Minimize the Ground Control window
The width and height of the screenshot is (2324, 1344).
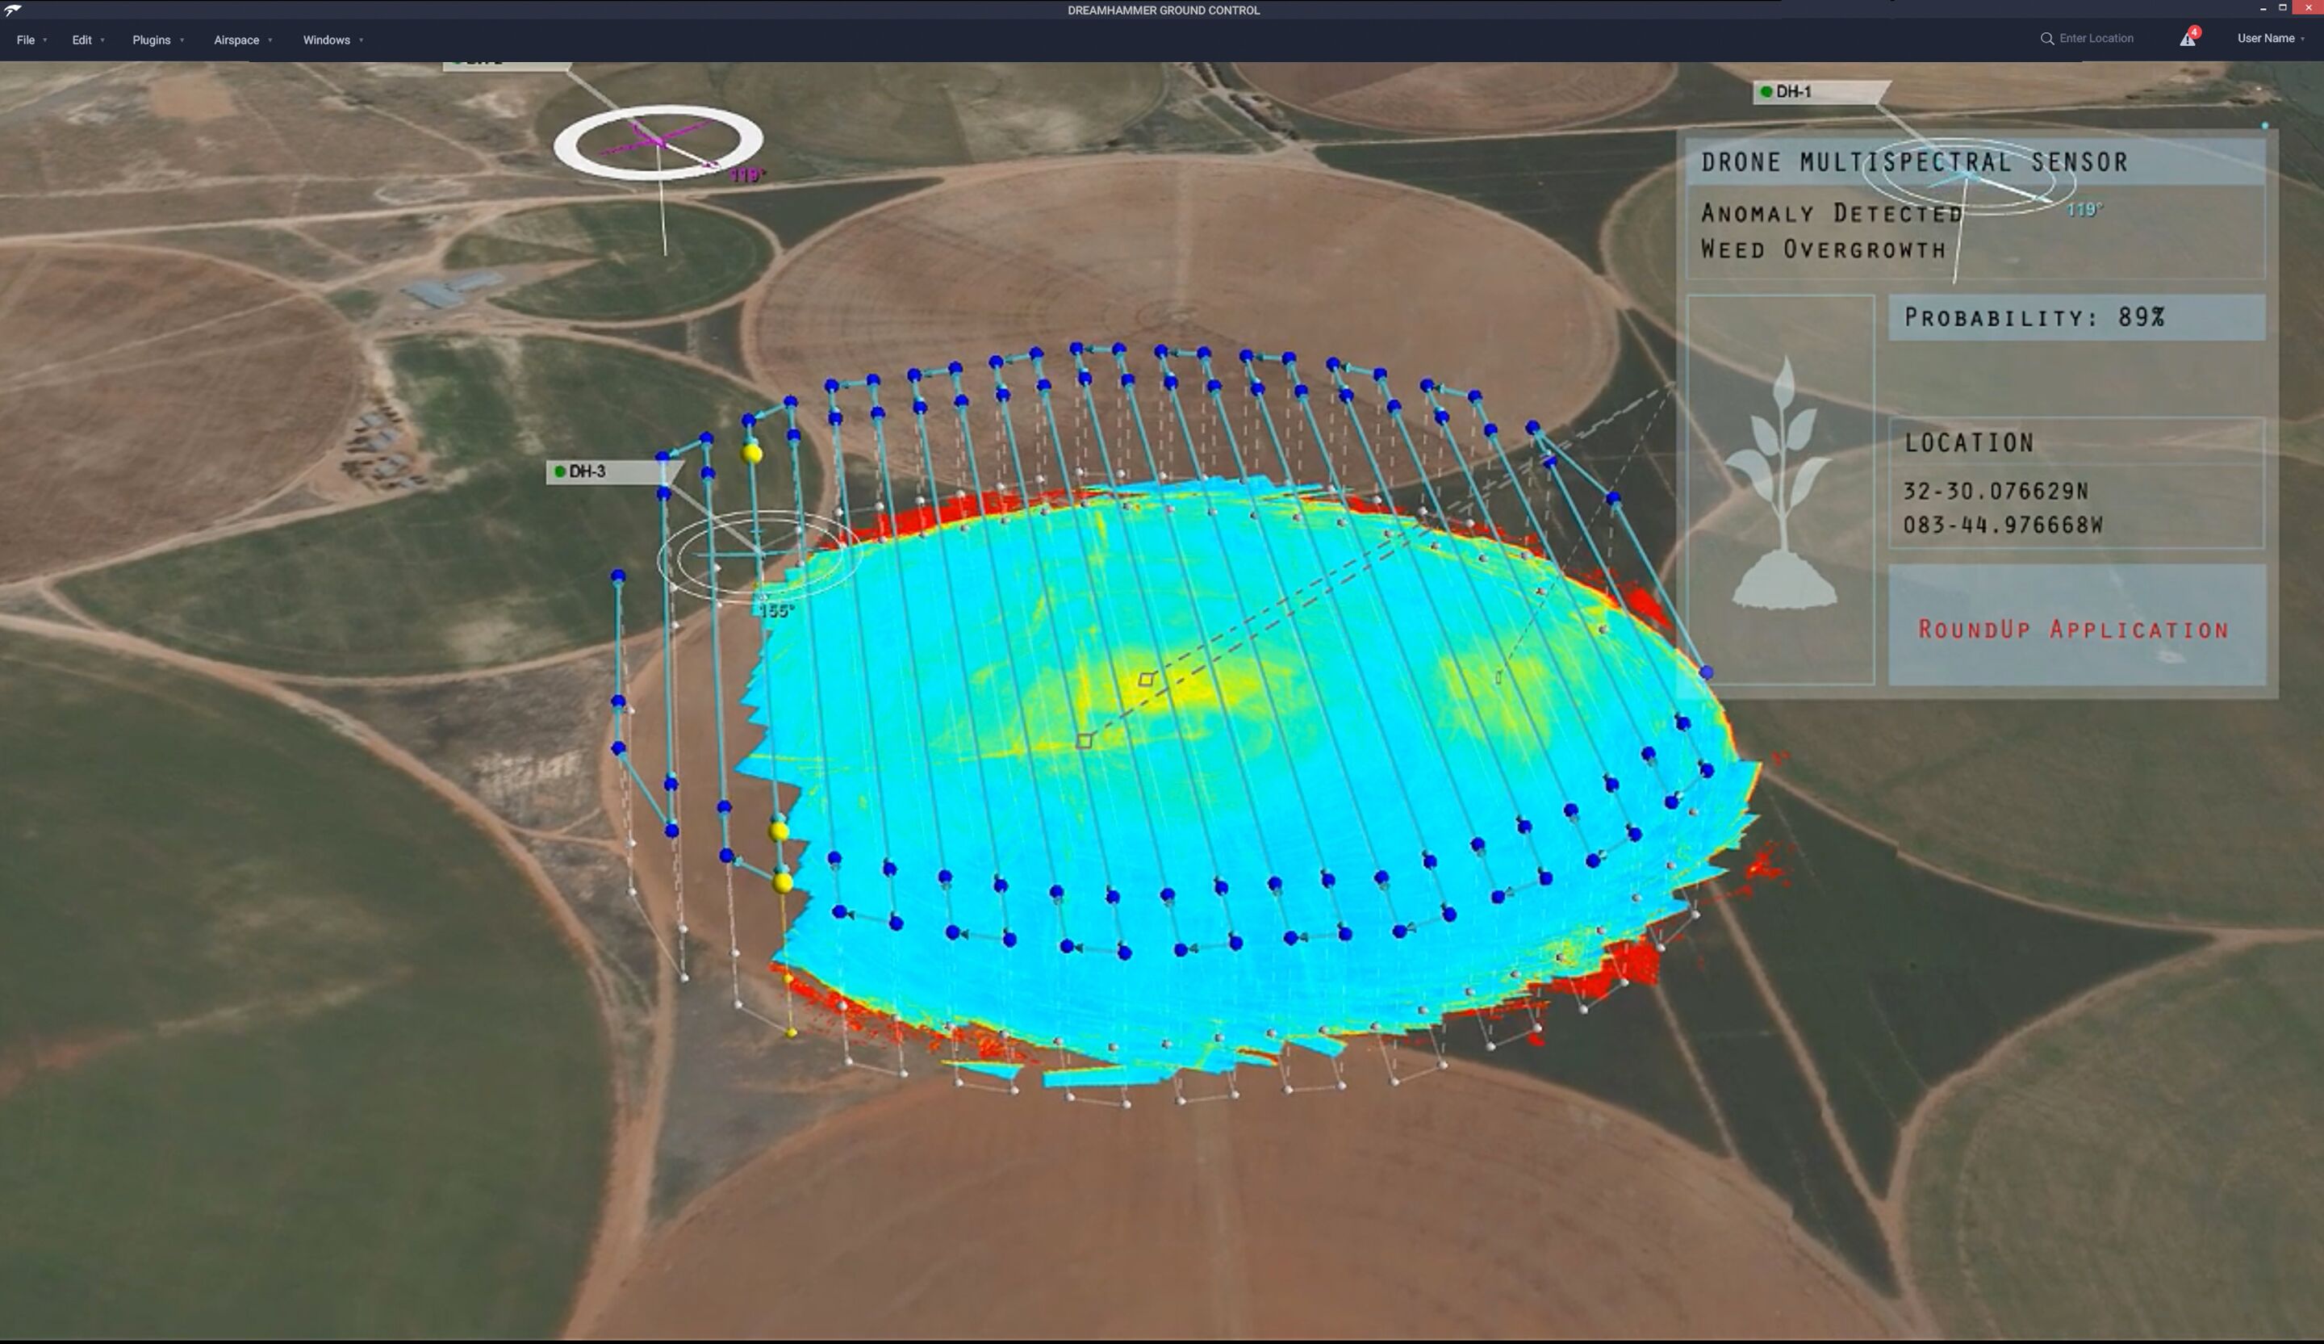[x=2263, y=8]
